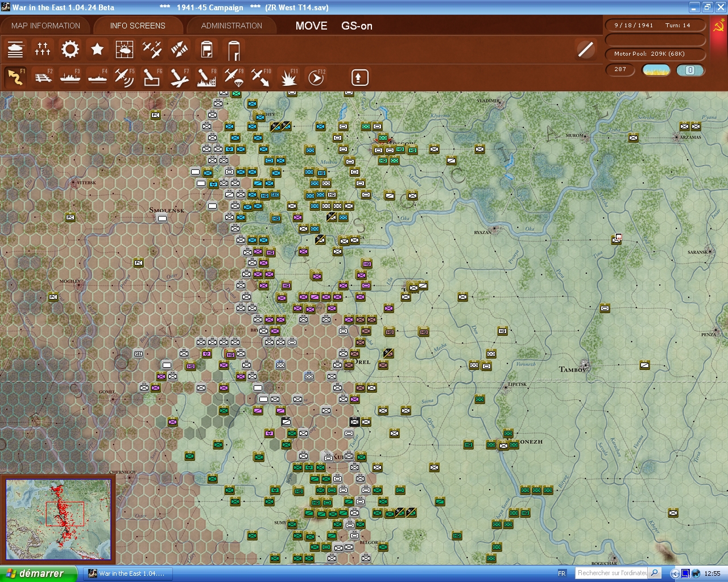Image resolution: width=728 pixels, height=582 pixels.
Task: Click the 12:55 taskbar clock
Action: point(712,573)
